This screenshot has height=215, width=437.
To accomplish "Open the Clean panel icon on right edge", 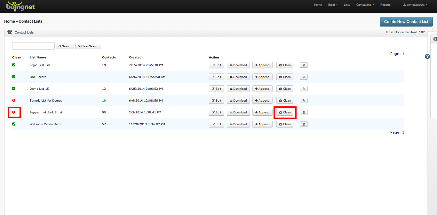I will [434, 39].
